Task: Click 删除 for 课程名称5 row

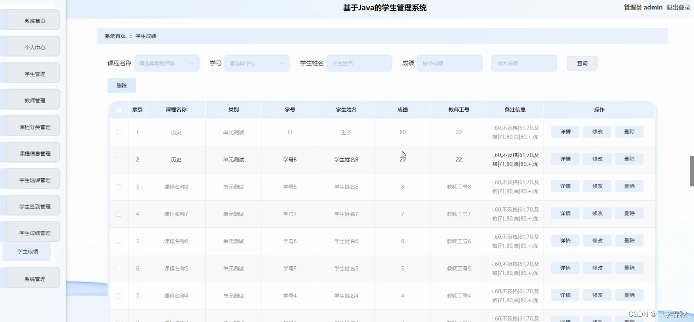Action: (x=629, y=268)
